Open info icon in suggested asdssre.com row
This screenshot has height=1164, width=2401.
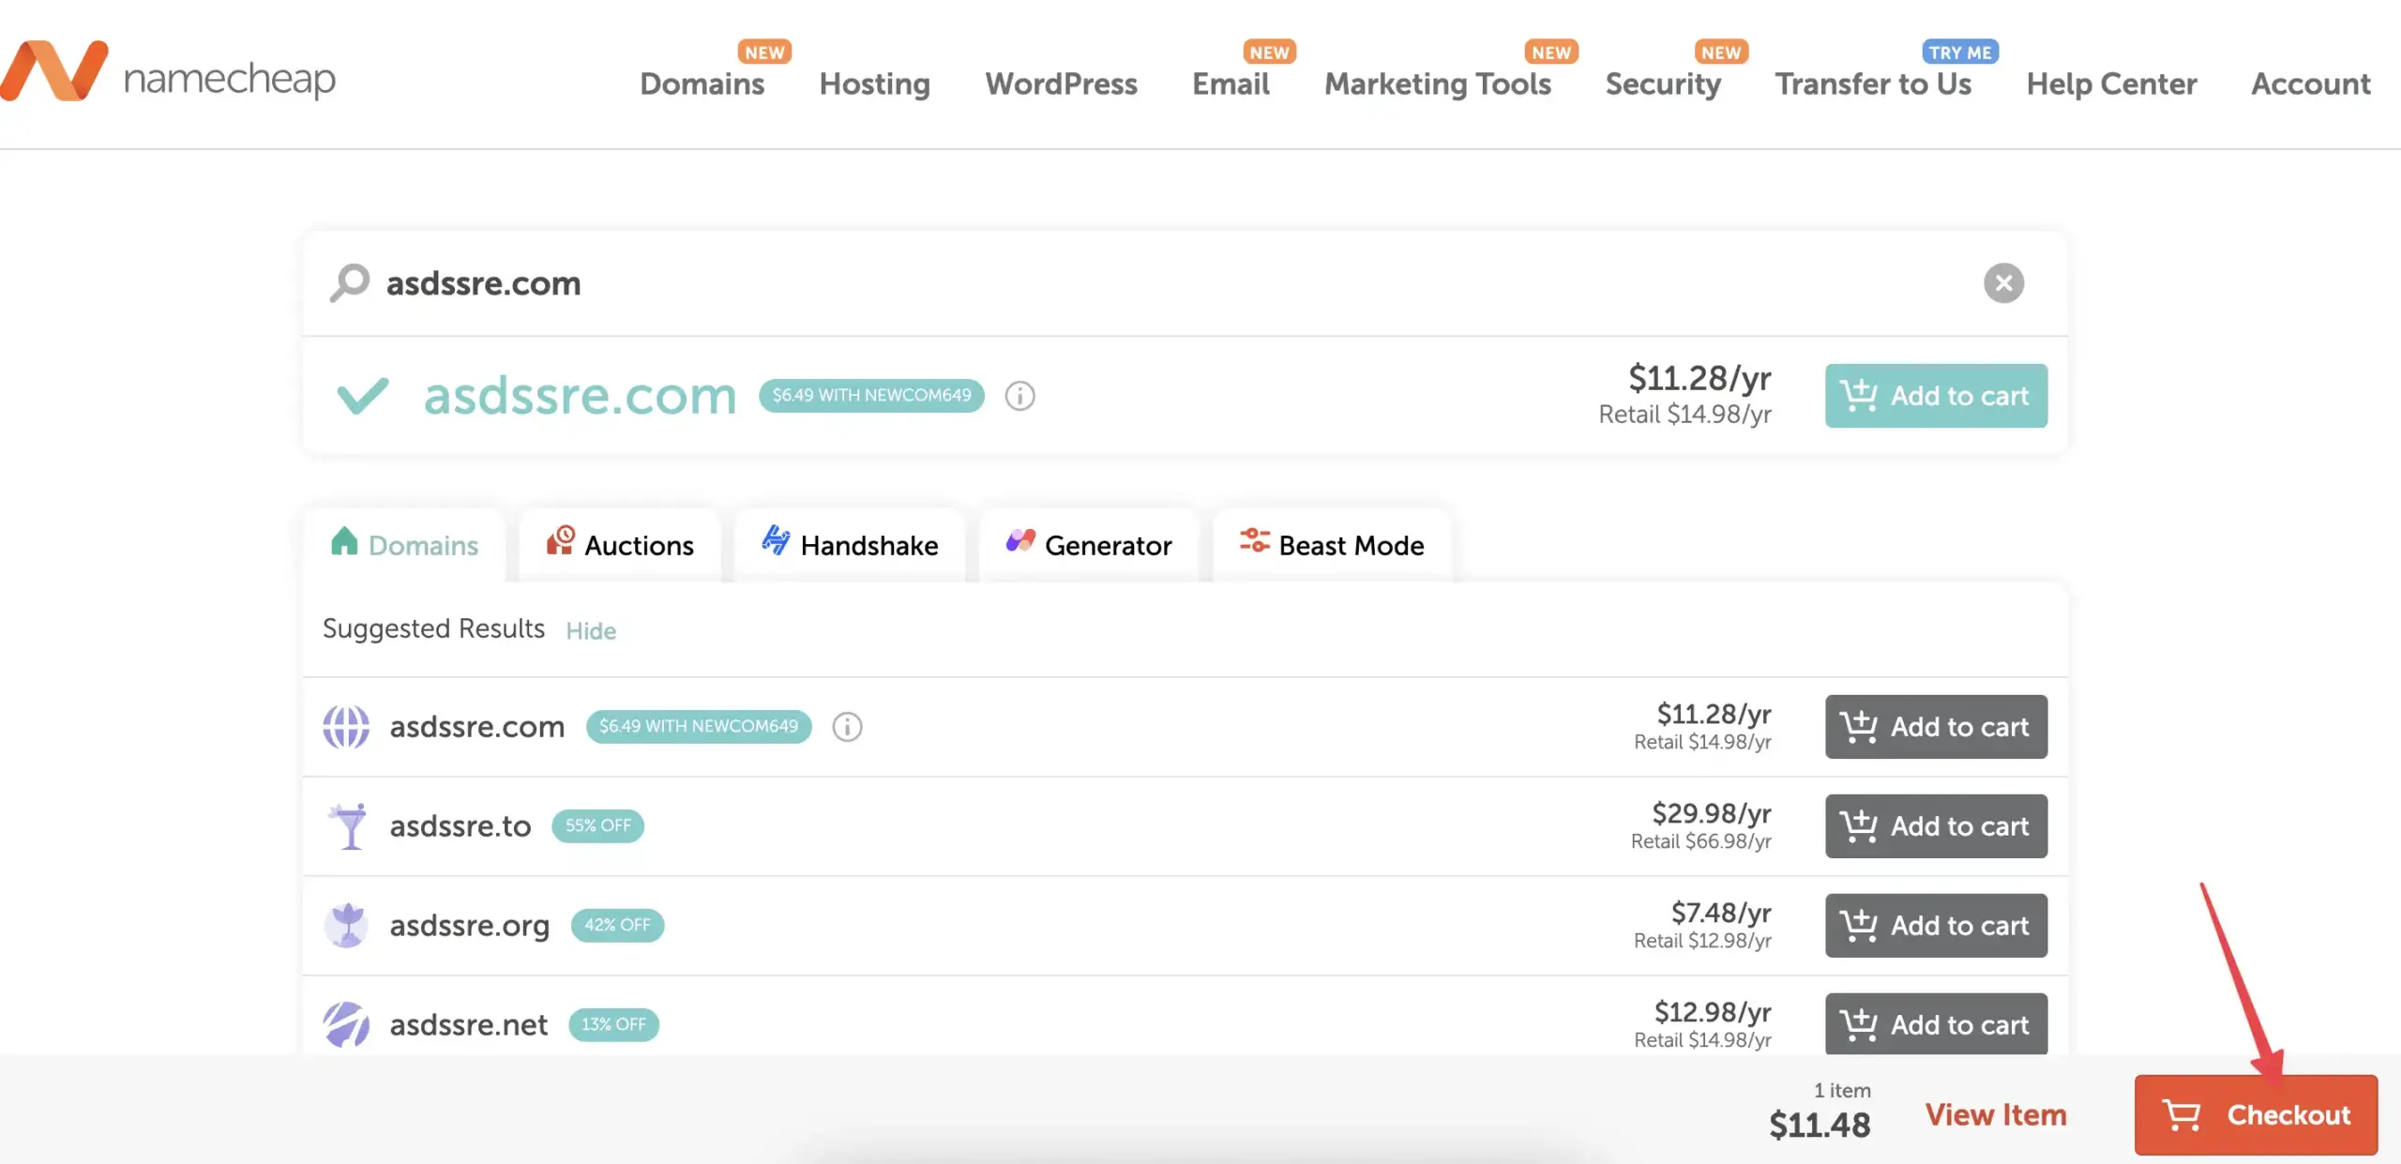[847, 727]
